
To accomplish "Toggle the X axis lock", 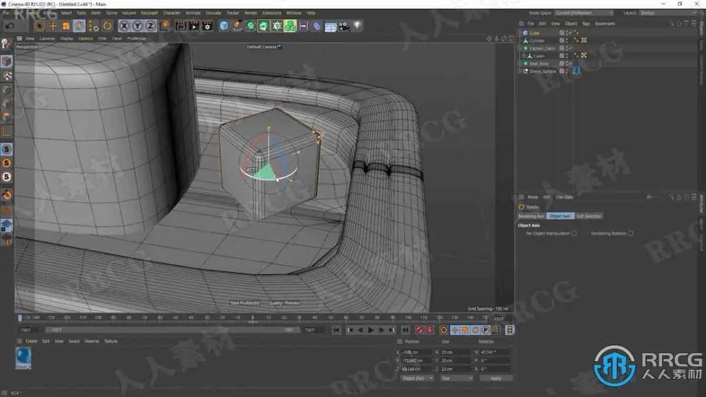I will [124, 26].
